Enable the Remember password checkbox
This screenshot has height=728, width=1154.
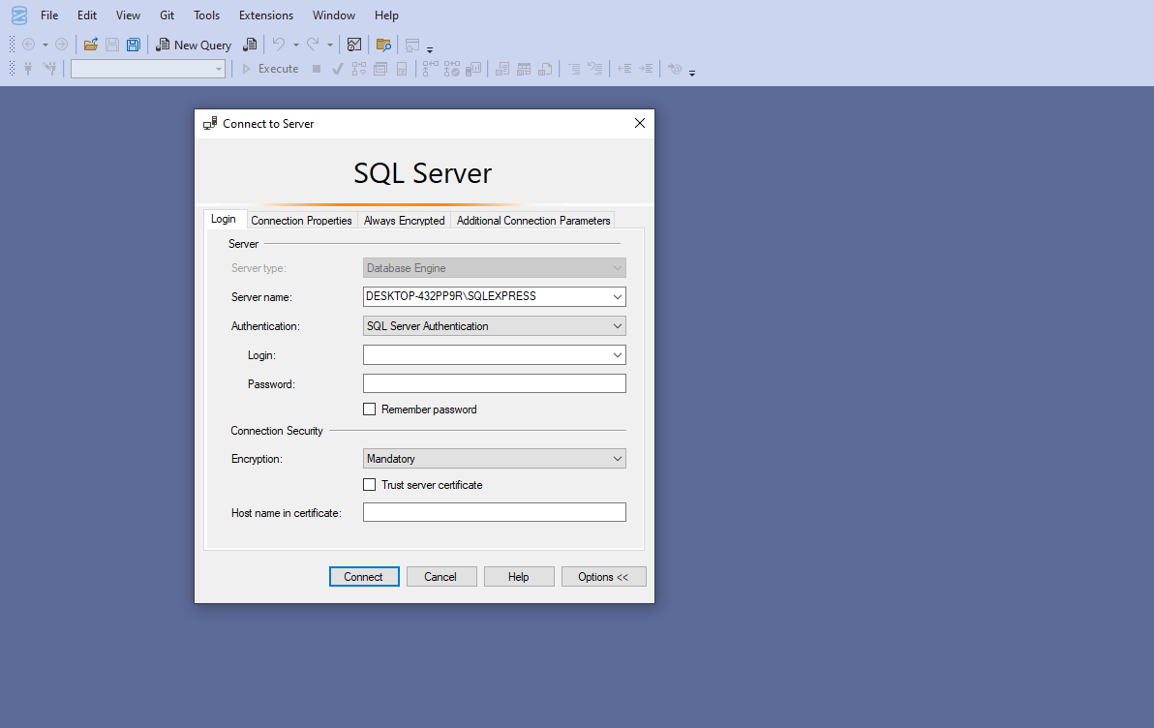pyautogui.click(x=369, y=409)
